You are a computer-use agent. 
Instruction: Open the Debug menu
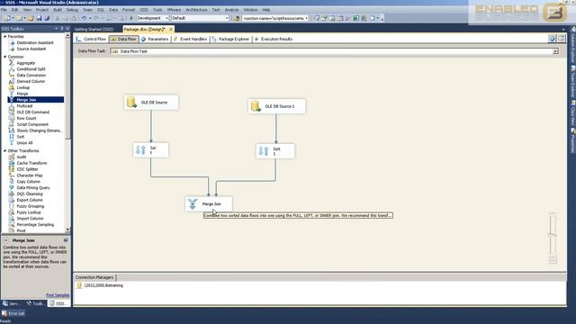click(72, 10)
